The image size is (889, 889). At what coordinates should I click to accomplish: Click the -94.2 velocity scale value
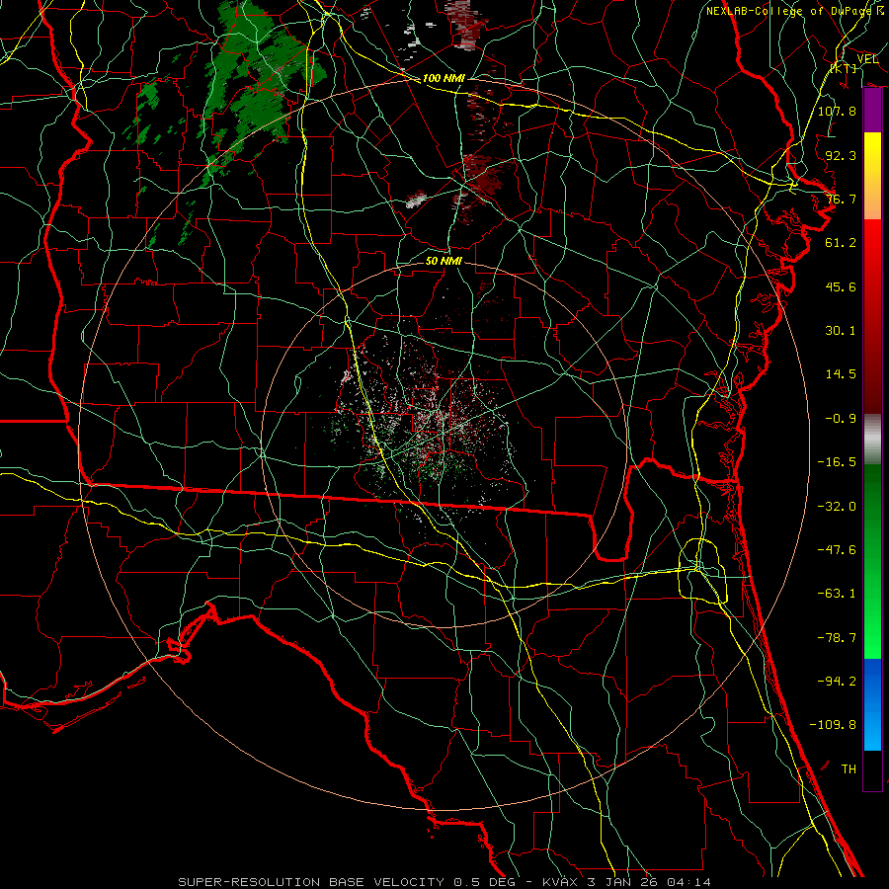(x=837, y=681)
